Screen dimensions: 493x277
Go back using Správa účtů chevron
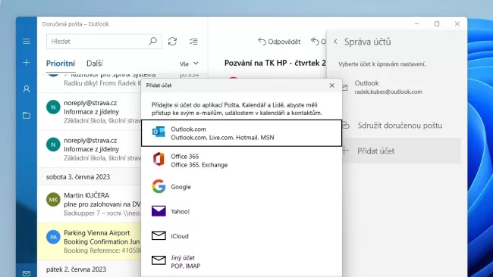pos(335,42)
